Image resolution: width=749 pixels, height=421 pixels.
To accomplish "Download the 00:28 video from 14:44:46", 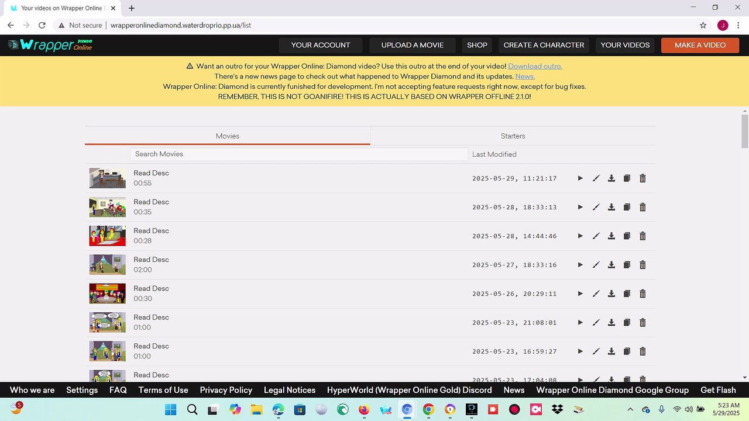I will [x=611, y=236].
